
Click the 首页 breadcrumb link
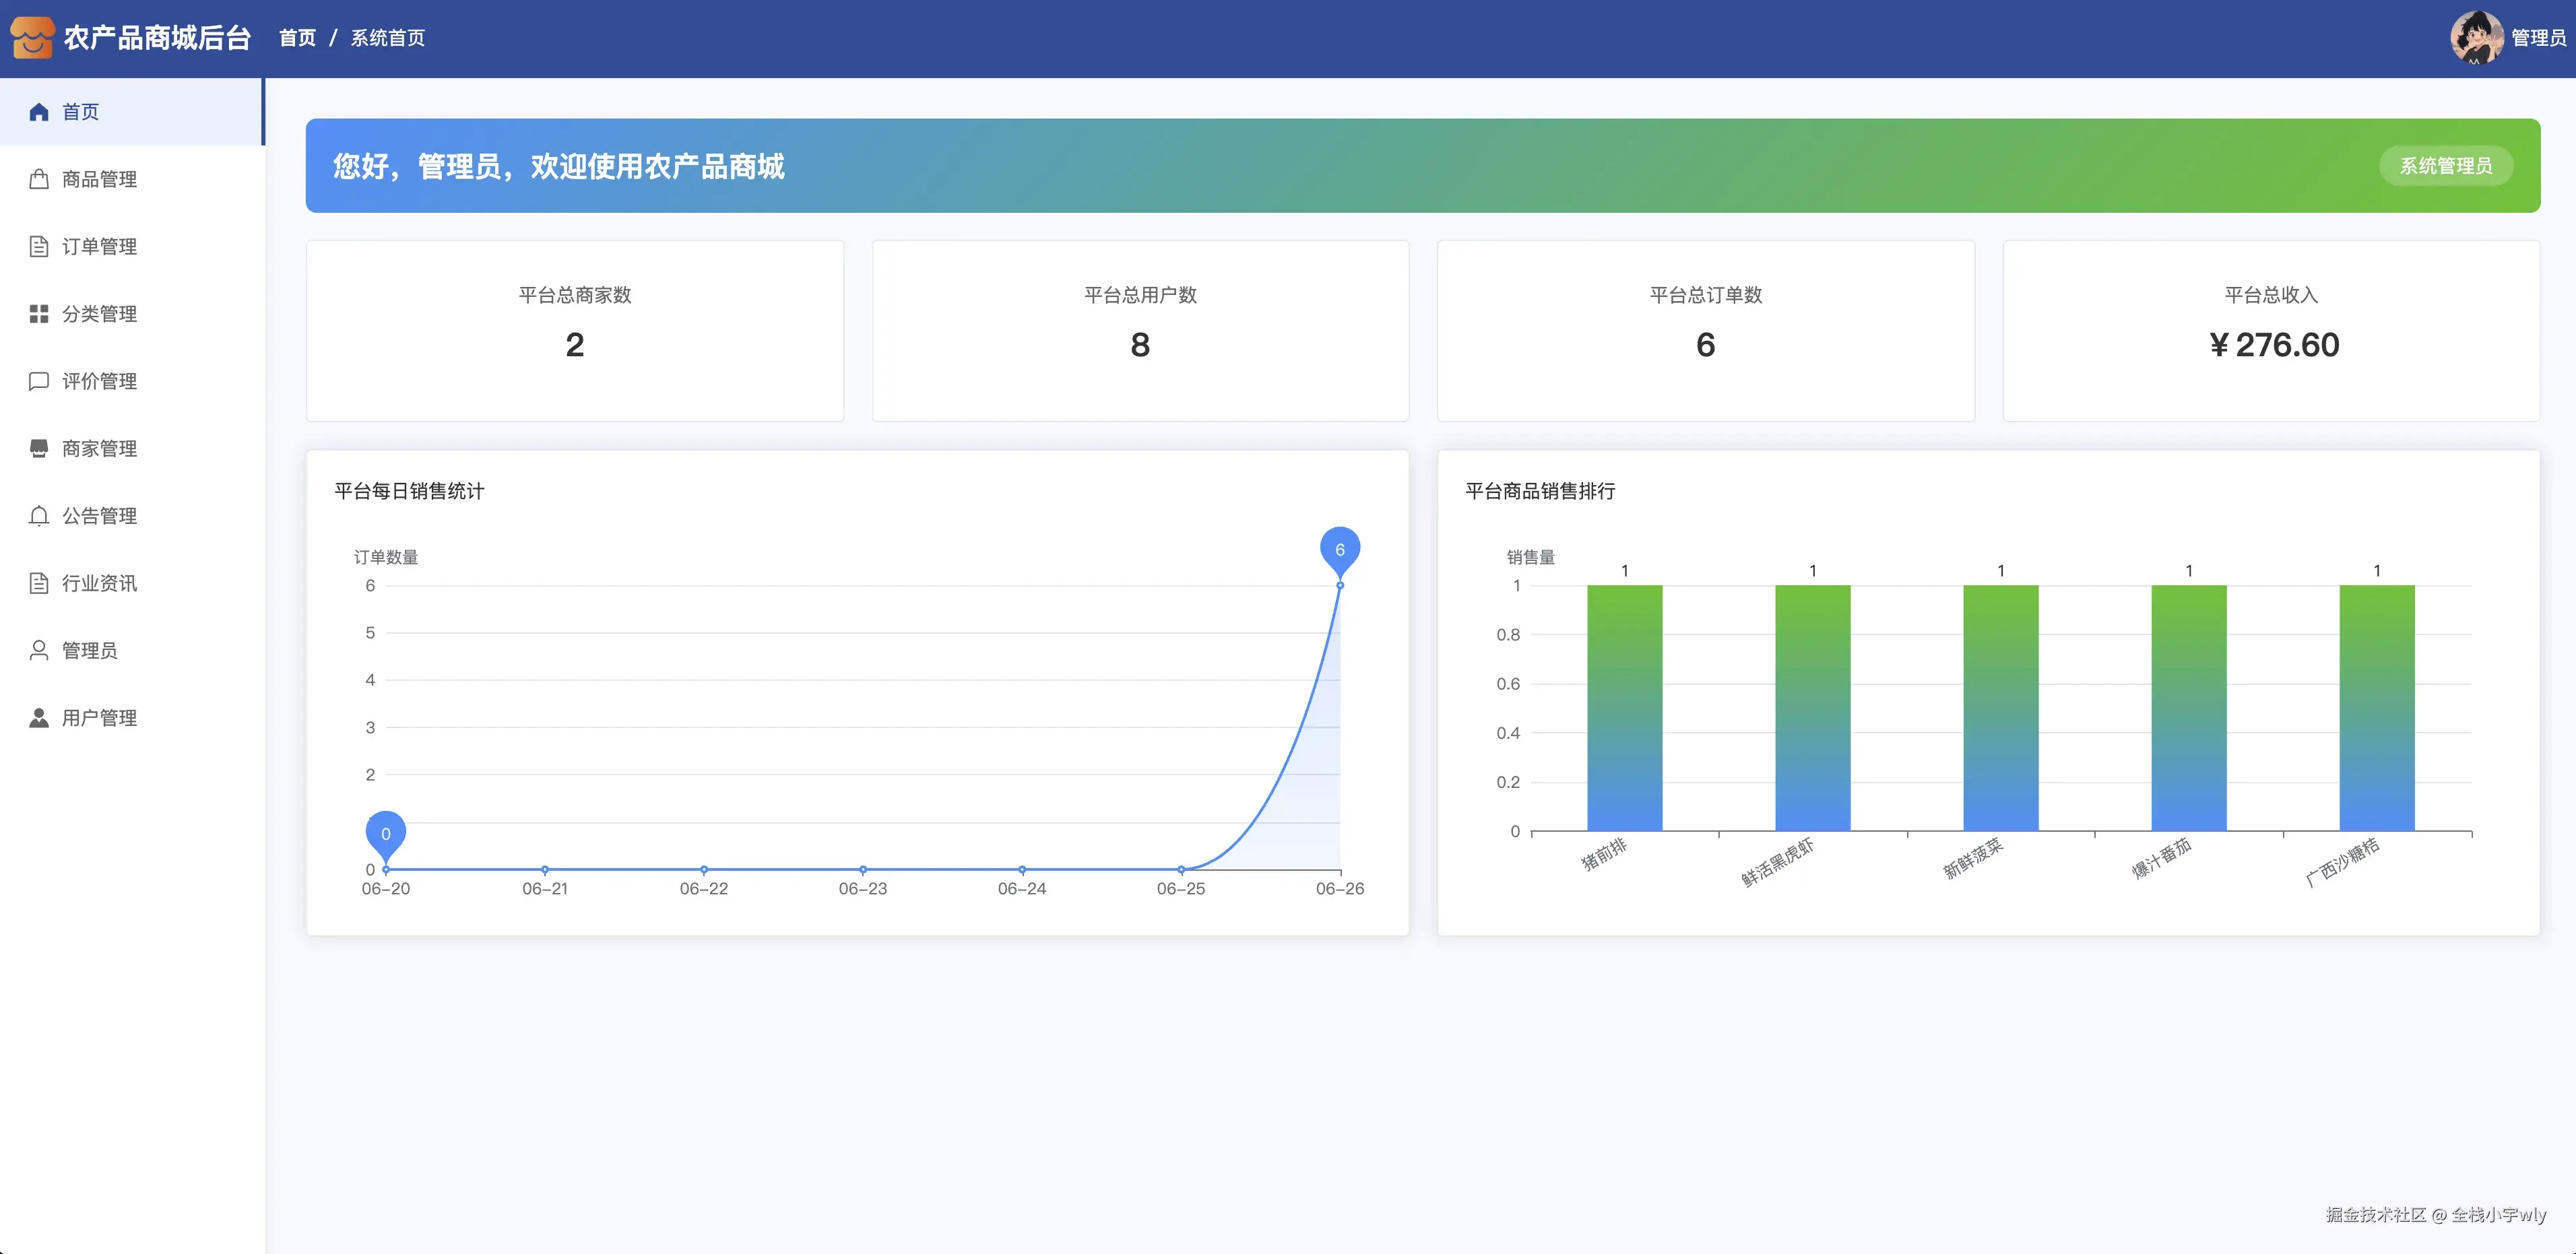click(297, 38)
